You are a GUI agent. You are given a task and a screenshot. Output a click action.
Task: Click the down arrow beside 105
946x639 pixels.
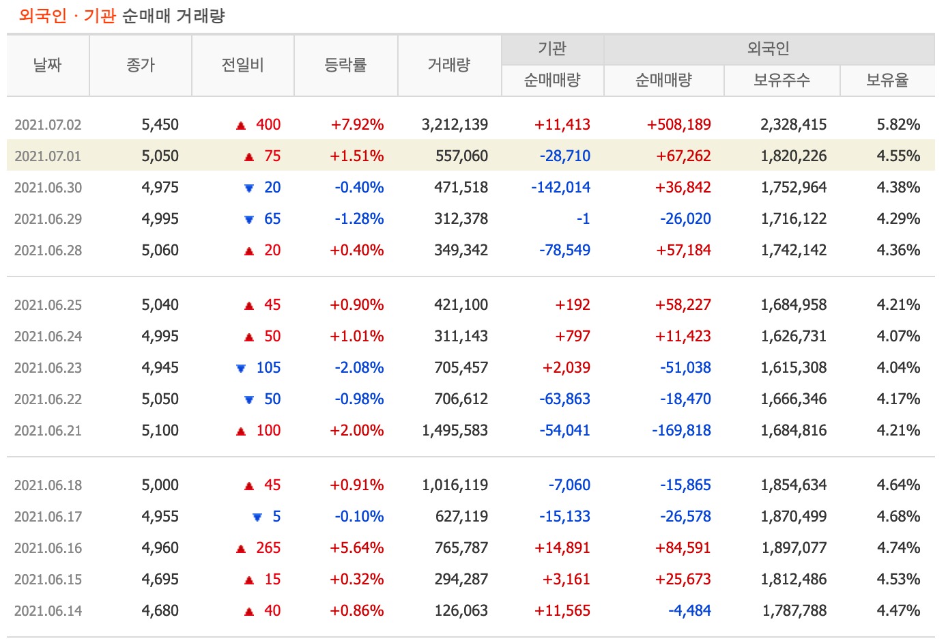pos(241,369)
